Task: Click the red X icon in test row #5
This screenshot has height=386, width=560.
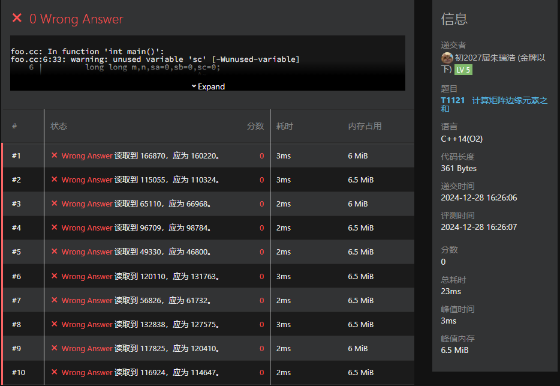Action: point(55,252)
